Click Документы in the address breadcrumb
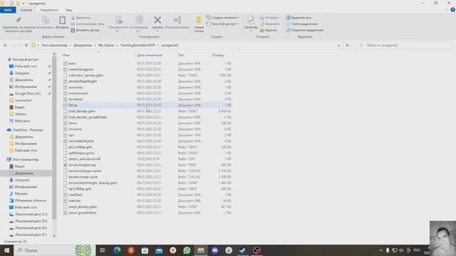This screenshot has width=456, height=256. 83,46
